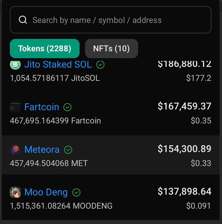Focus the search by name/symbol/address field
The width and height of the screenshot is (222, 224).
[117, 20]
